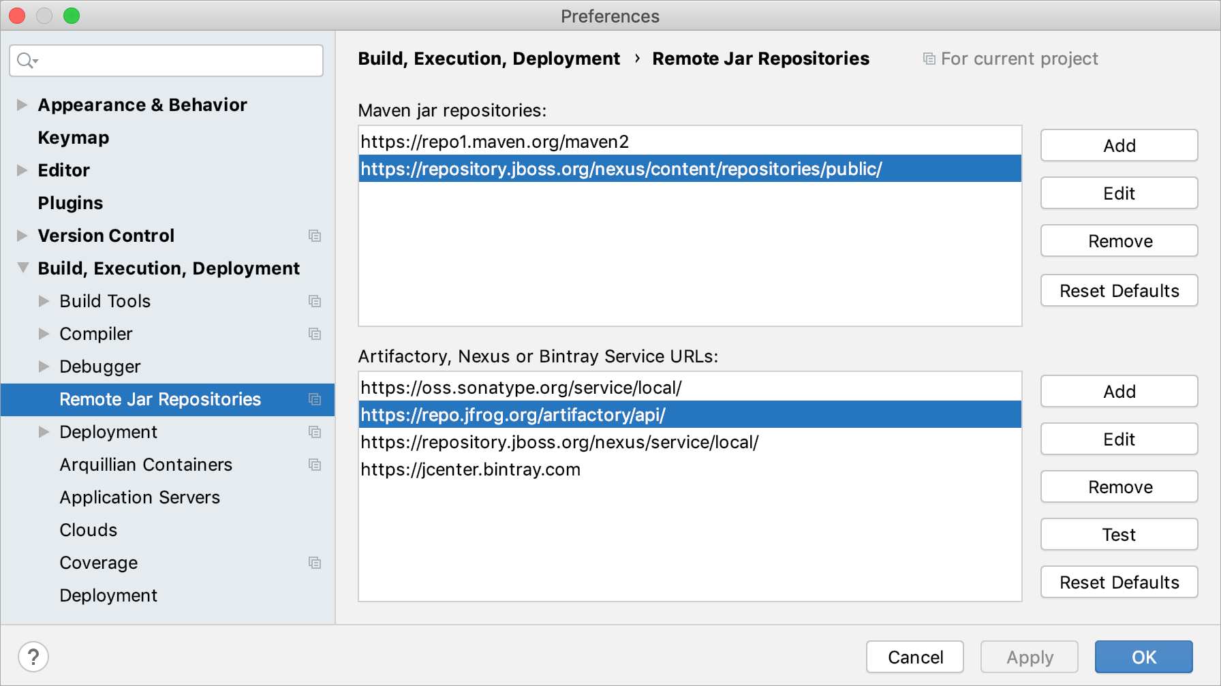
Task: Open Application Servers settings
Action: (x=140, y=497)
